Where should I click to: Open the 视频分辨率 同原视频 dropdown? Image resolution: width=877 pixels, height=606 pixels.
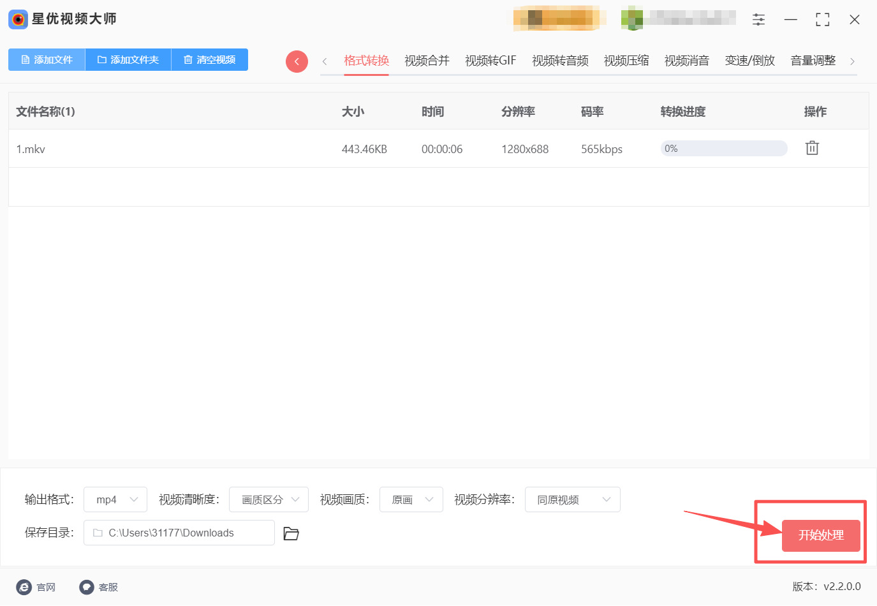coord(572,499)
